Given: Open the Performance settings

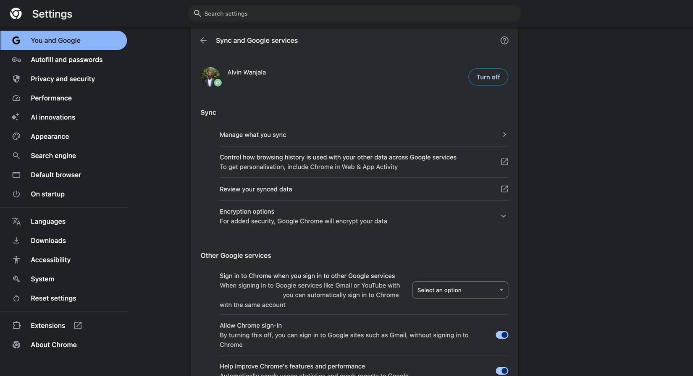Looking at the screenshot, I should [51, 98].
